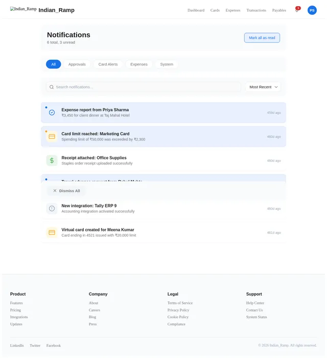Go to Cards in top navigation
Screen dimensions: 327x358
point(215,10)
